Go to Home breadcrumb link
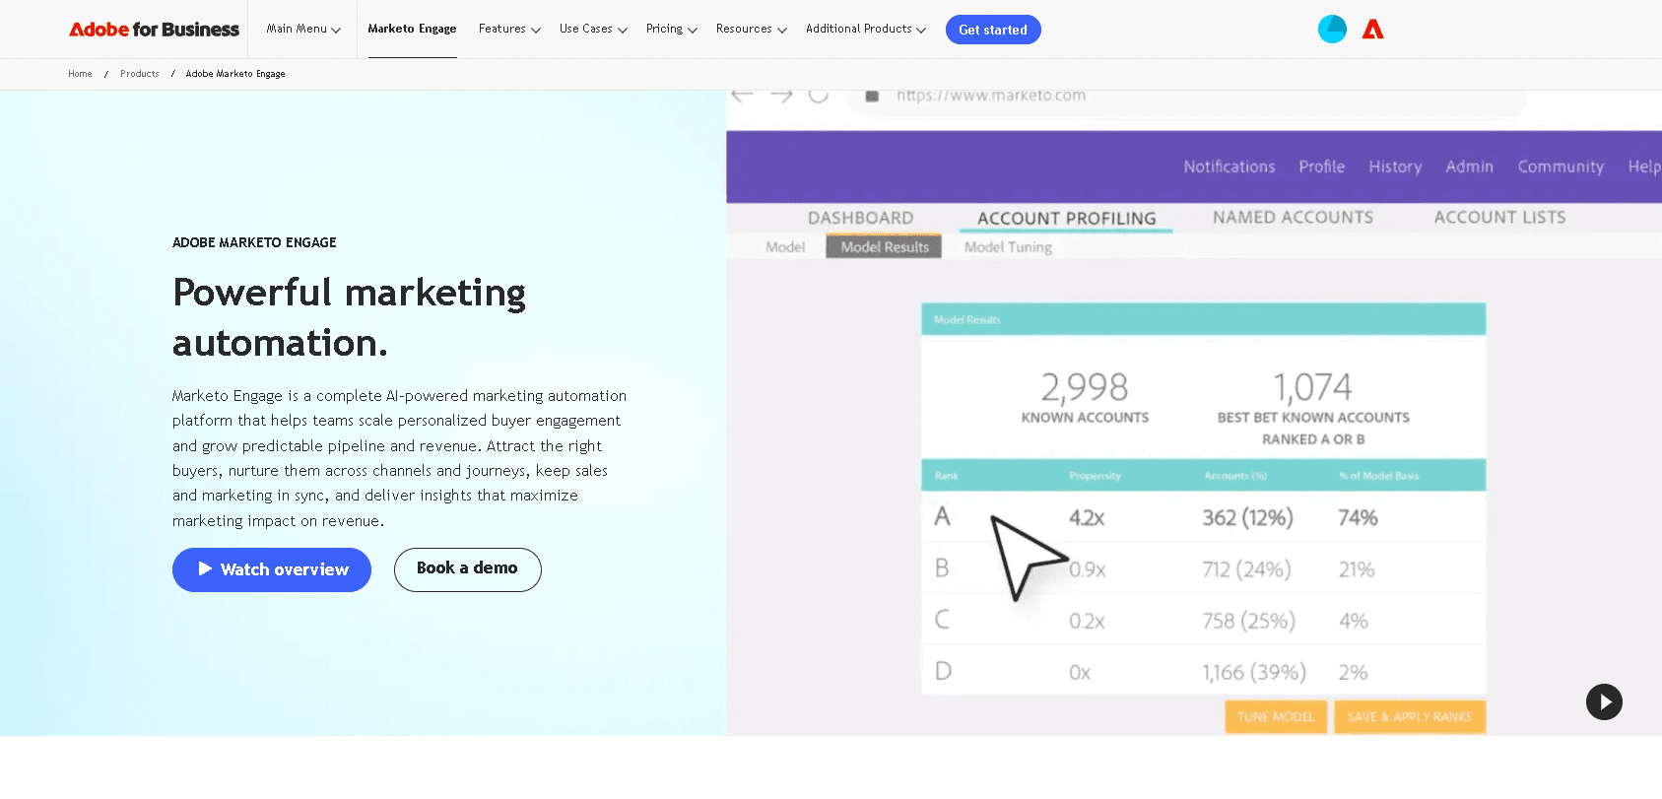The image size is (1662, 799). [x=80, y=74]
